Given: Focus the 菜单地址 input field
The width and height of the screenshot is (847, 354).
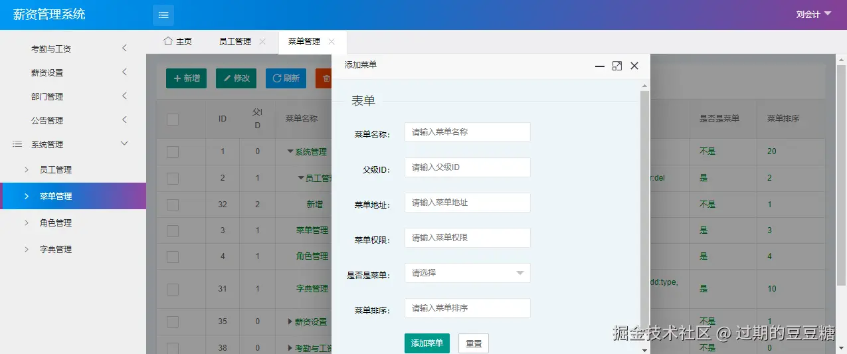Looking at the screenshot, I should click(468, 203).
